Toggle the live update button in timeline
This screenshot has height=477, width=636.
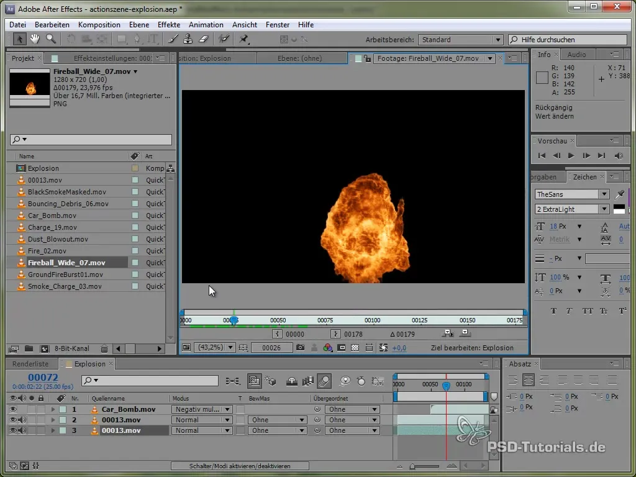[x=254, y=381]
